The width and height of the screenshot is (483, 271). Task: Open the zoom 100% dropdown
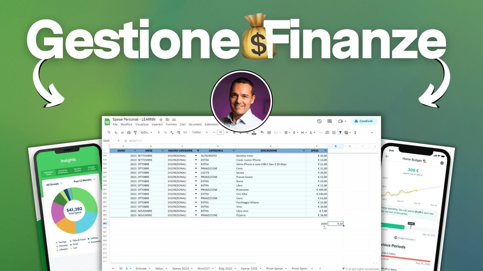(146, 132)
